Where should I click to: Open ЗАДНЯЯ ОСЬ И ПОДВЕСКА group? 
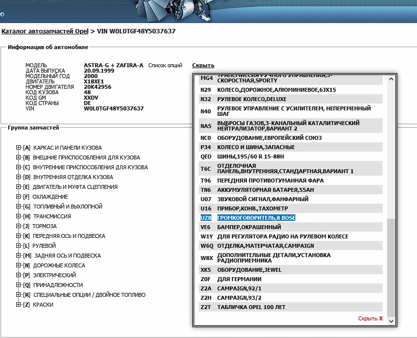[x=68, y=256]
